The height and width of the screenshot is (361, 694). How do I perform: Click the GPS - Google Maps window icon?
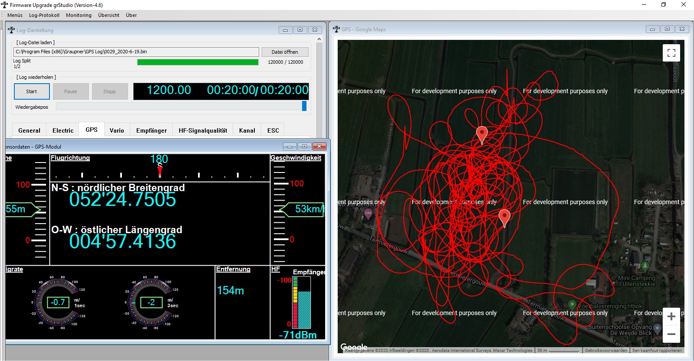tap(336, 29)
